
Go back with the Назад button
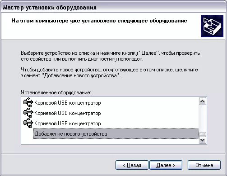132,165
